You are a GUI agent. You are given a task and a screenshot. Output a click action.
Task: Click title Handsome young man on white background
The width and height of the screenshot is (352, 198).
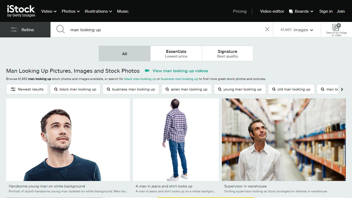click(47, 186)
